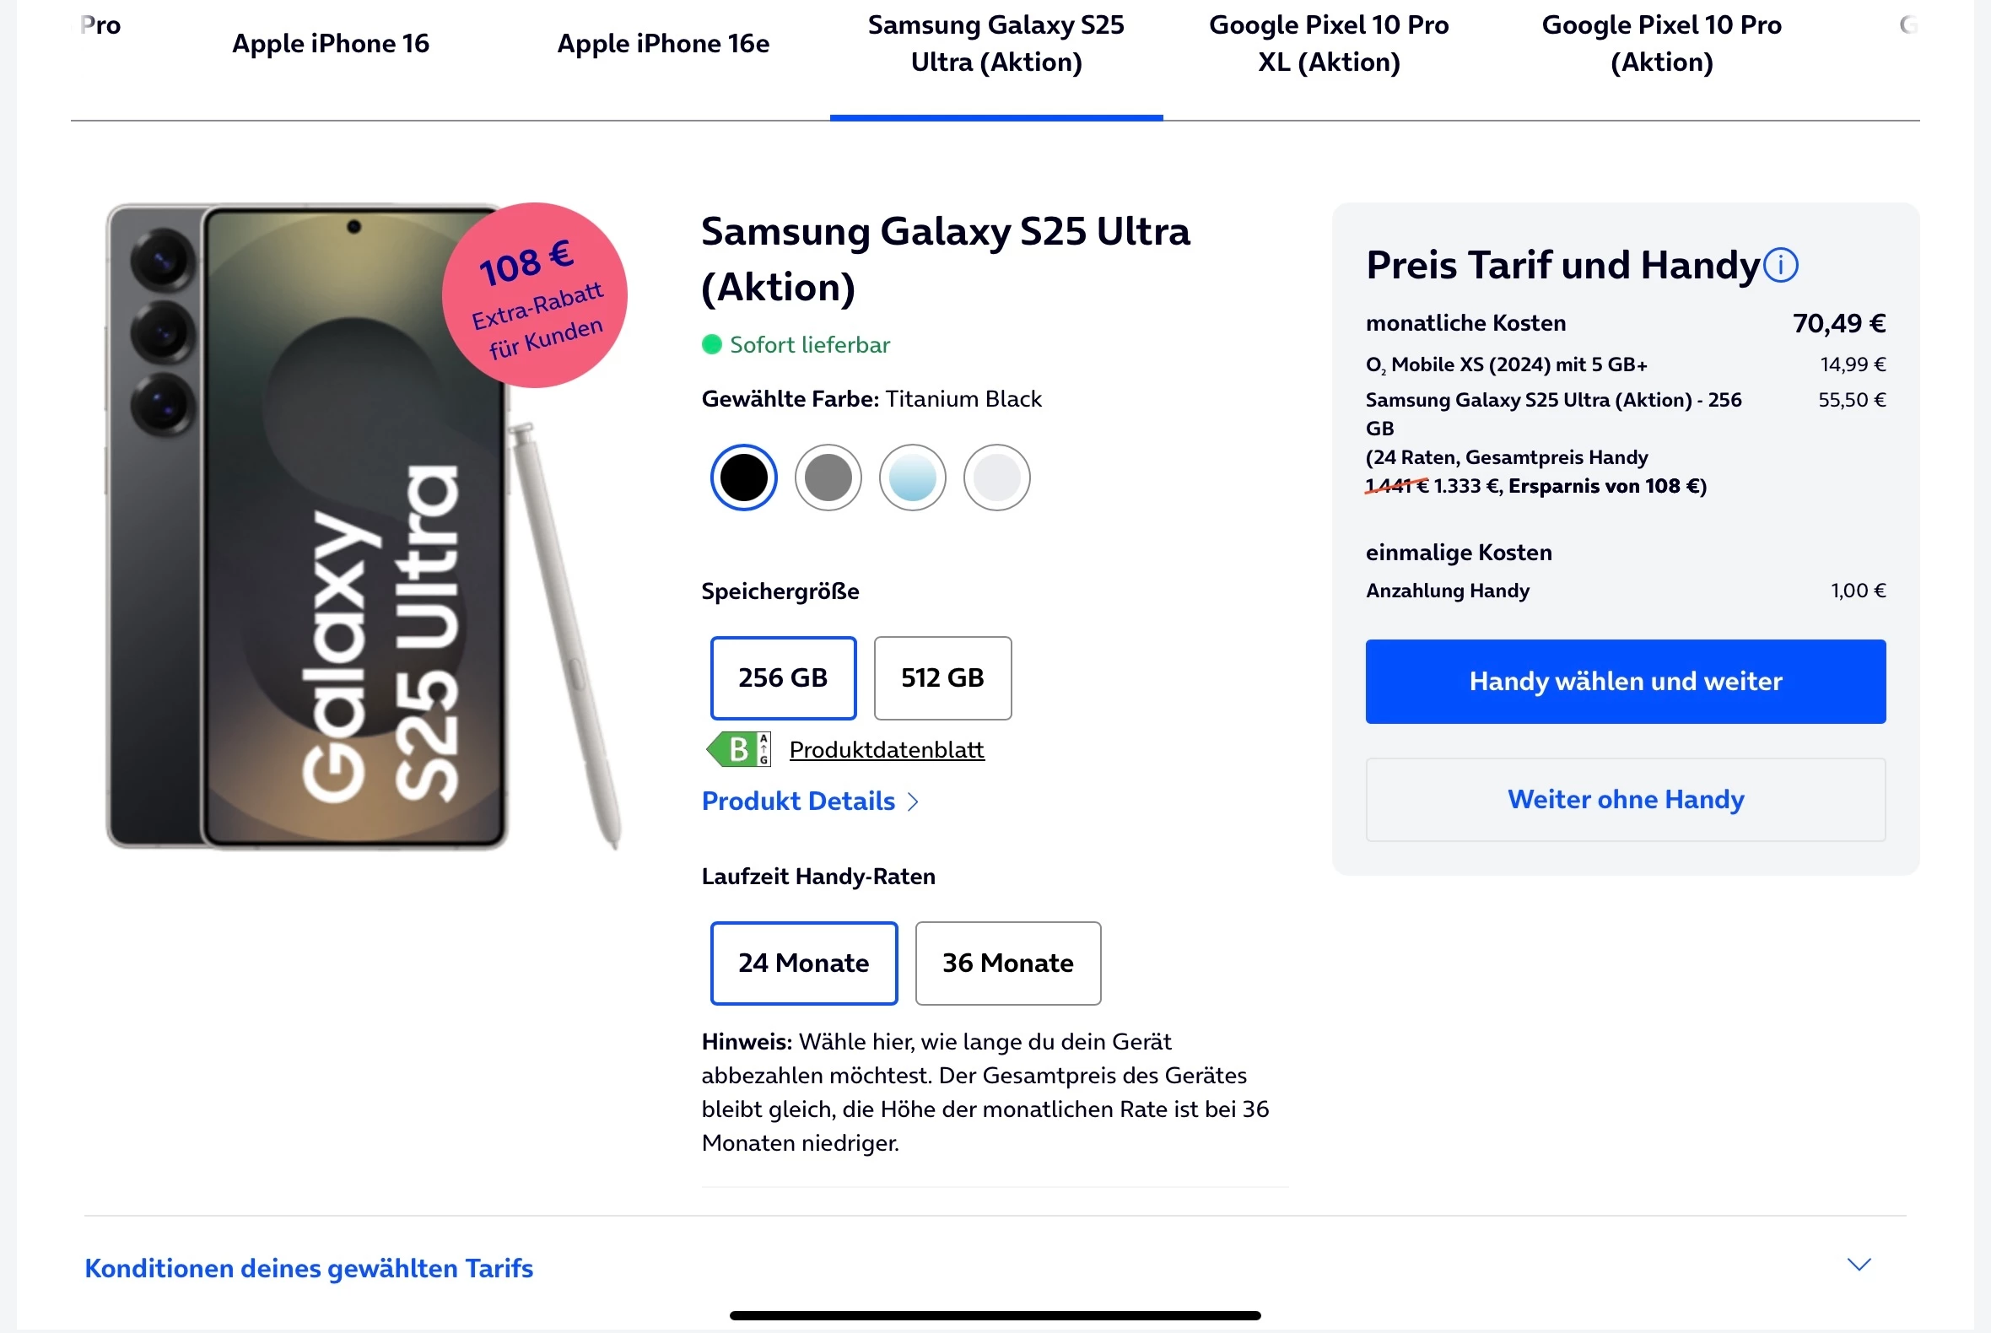Select 256 GB storage size
This screenshot has width=1991, height=1333.
click(x=782, y=677)
